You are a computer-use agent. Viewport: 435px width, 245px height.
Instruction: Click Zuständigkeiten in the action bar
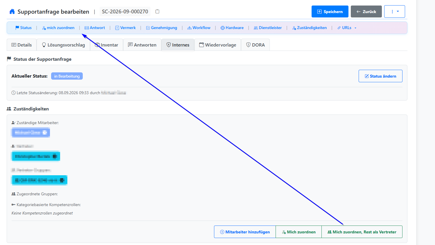(310, 28)
